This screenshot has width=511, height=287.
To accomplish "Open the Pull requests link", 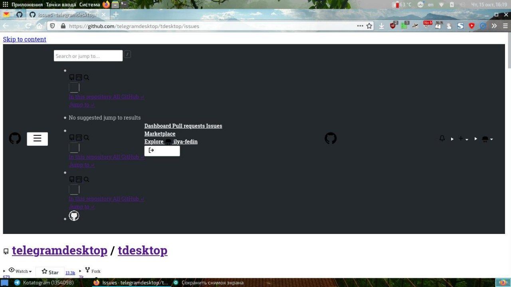I will (x=188, y=126).
